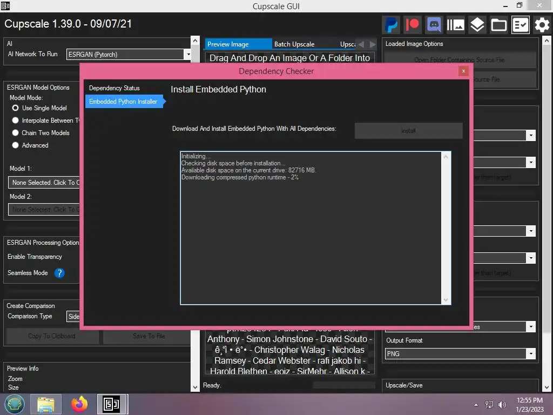553x415 pixels.
Task: Click left panel scrollbar down arrow
Action: 195,387
